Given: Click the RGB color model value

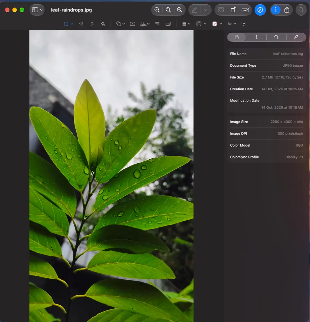Looking at the screenshot, I should tap(299, 145).
